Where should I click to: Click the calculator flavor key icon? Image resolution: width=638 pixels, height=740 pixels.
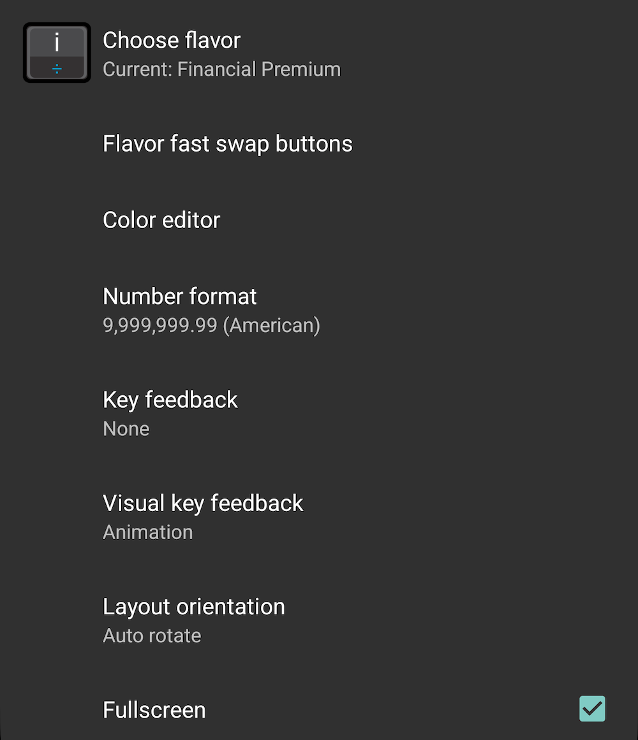click(x=57, y=52)
